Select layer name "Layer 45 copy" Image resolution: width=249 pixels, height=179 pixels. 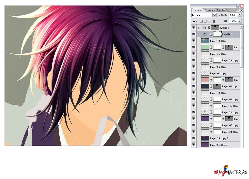(230, 106)
